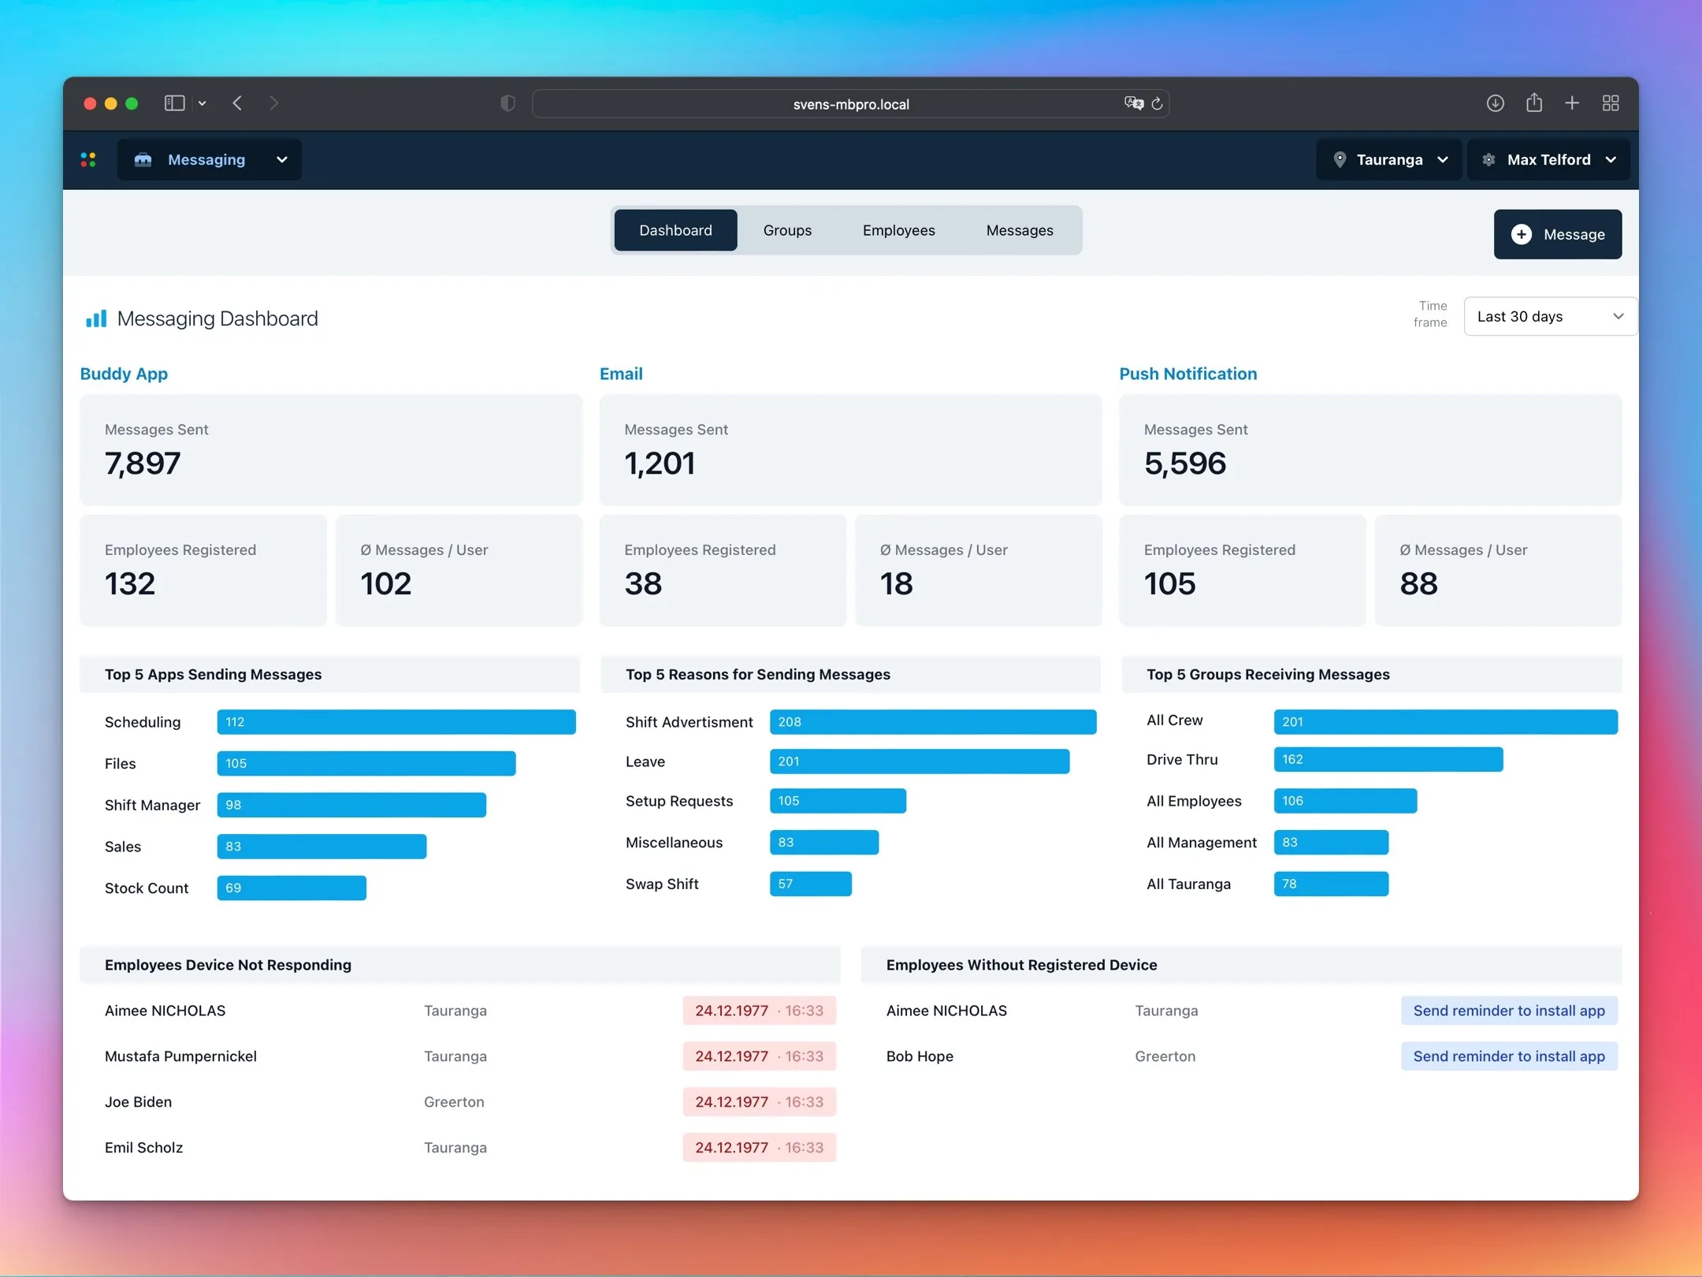Screen dimensions: 1702x1277
Task: Click Emil Scholz in not responding list
Action: click(143, 1148)
